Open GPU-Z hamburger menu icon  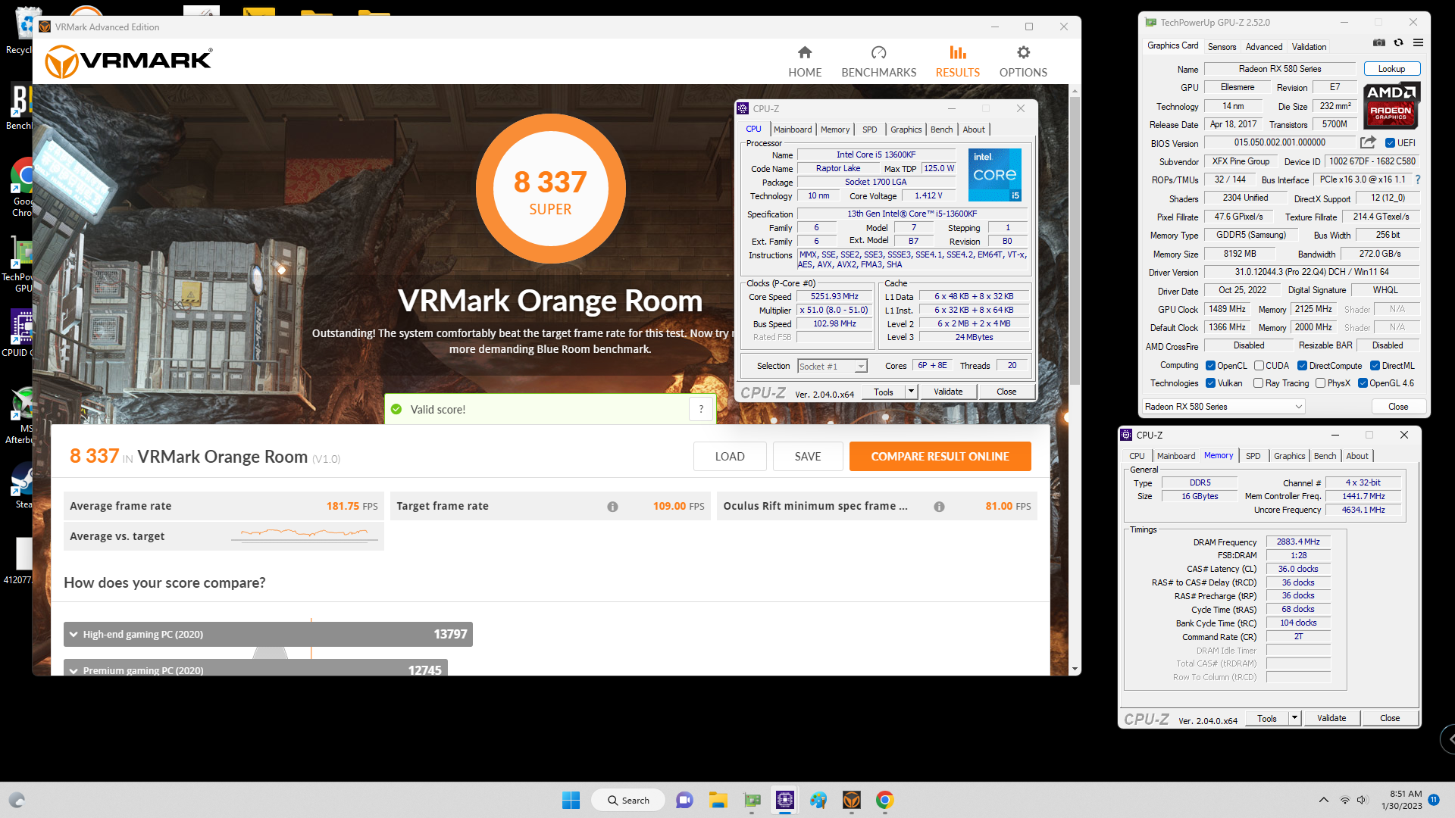(1418, 43)
